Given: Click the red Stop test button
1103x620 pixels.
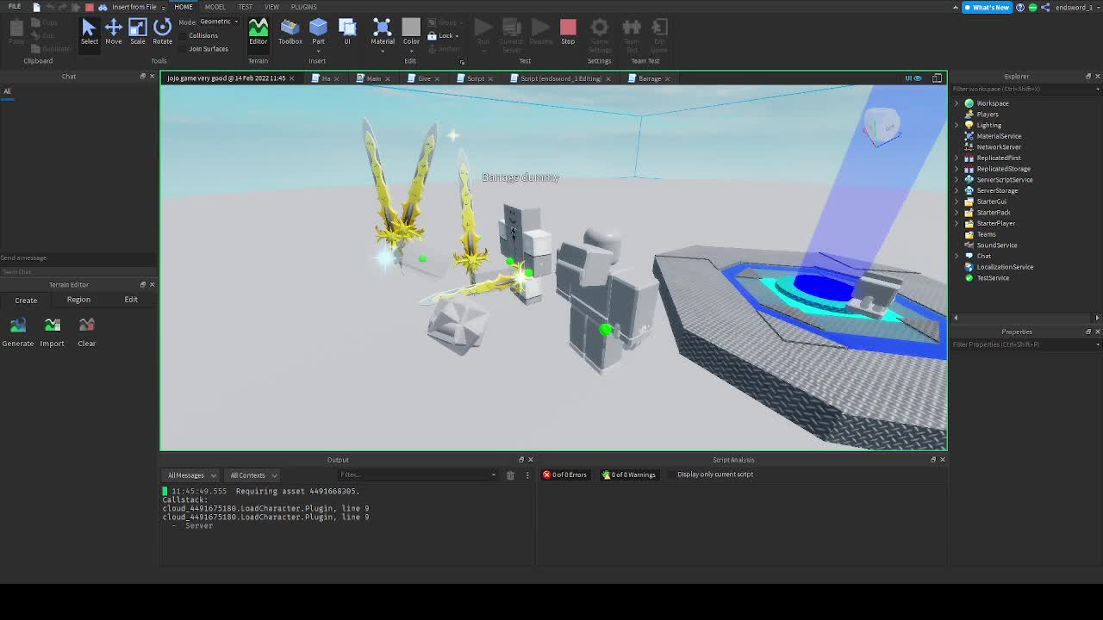Looking at the screenshot, I should [x=568, y=31].
